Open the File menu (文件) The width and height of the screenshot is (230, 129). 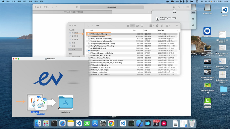tap(14, 1)
